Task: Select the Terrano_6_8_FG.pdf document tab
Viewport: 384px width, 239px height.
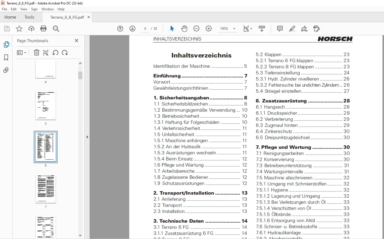Action: coord(67,17)
